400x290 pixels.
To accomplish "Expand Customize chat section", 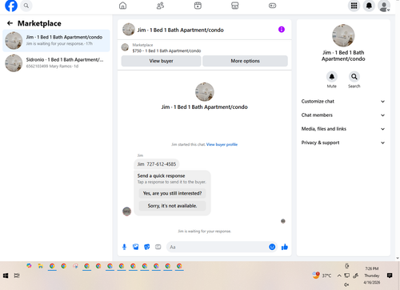I will [343, 101].
